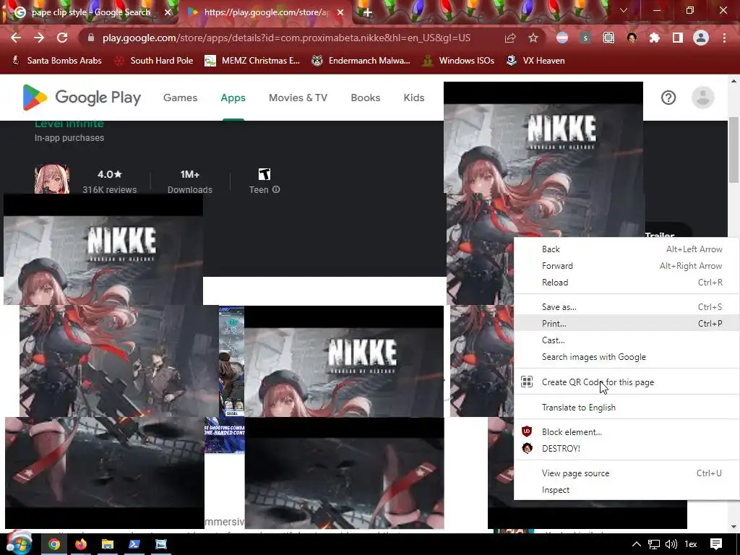Open the 'Endermanch Malwa...' bookmark
The image size is (740, 555).
[x=361, y=61]
